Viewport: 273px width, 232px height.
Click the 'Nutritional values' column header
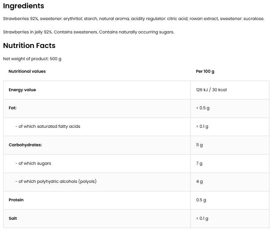pyautogui.click(x=27, y=71)
